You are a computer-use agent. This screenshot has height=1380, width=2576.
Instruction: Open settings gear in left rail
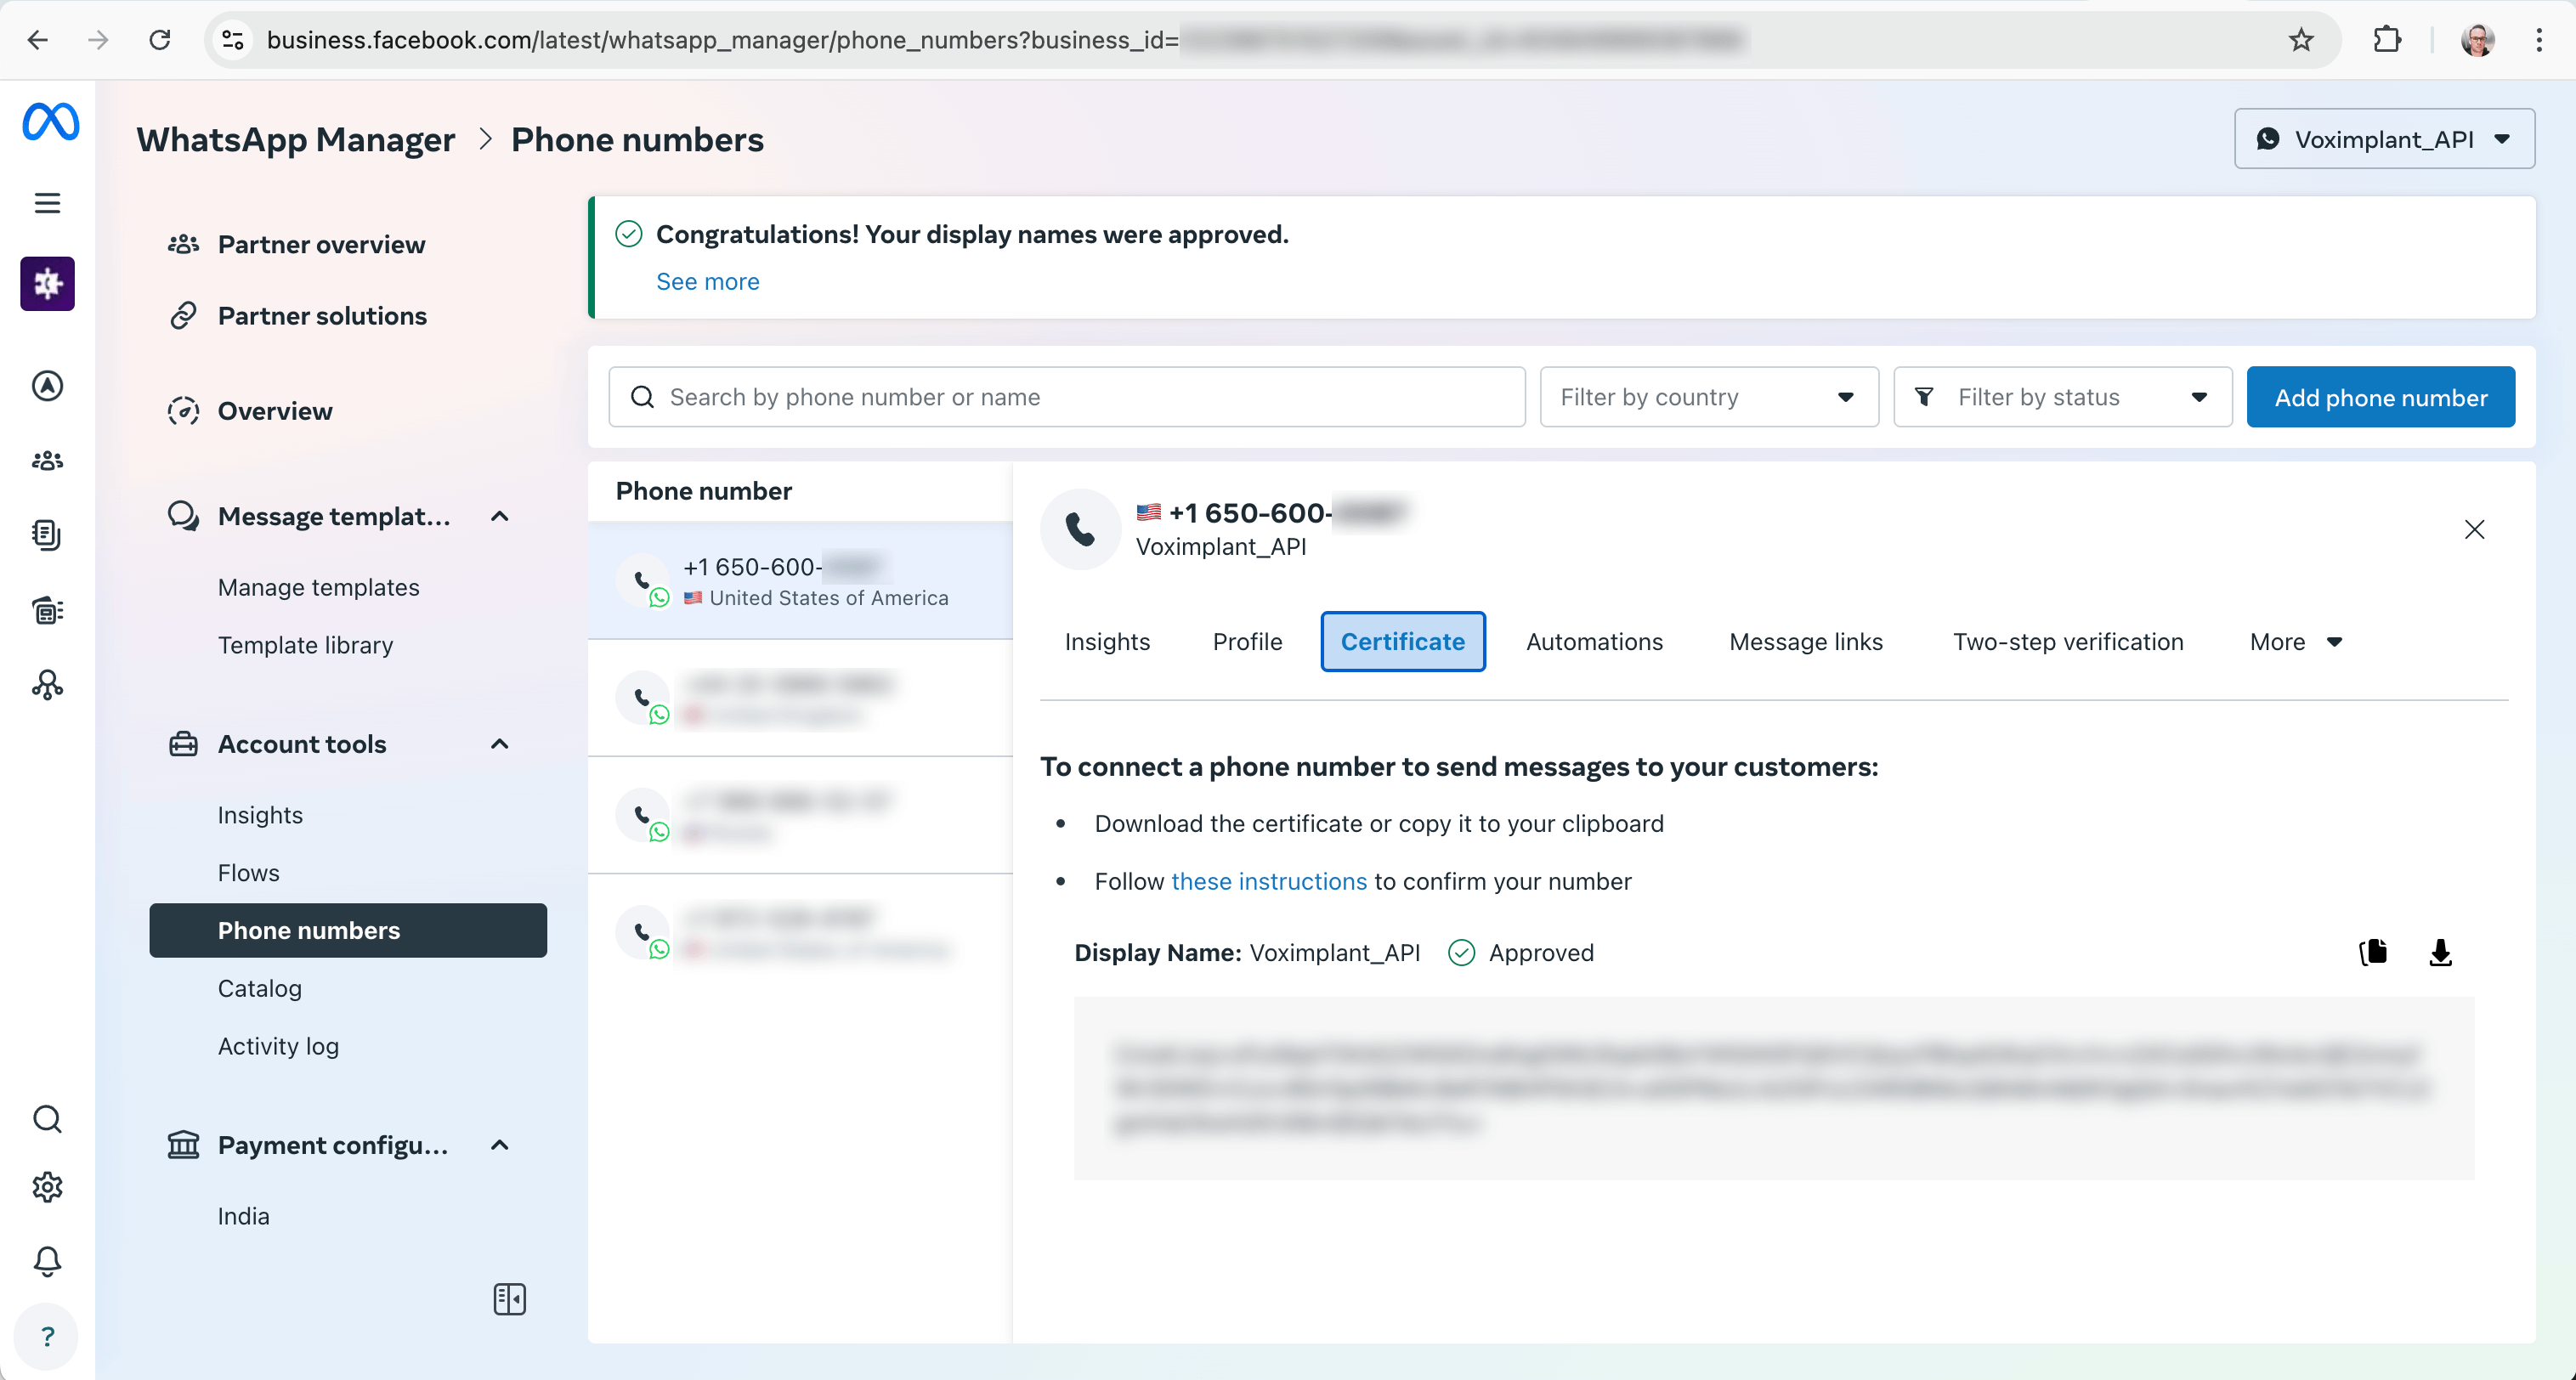coord(47,1187)
